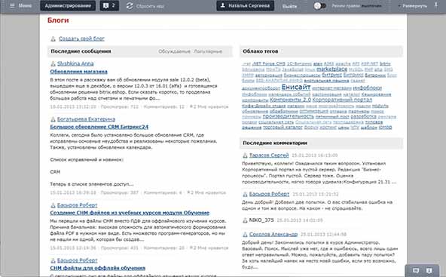The image size is (446, 277).
Task: Open post Создание СНМ файлов из учебных курсов
Action: pyautogui.click(x=130, y=213)
